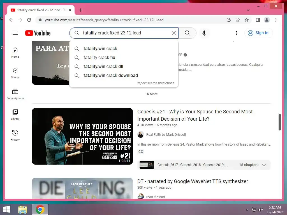This screenshot has height=215, width=287.
Task: Open the Windows Start menu
Action: pyautogui.click(x=7, y=209)
